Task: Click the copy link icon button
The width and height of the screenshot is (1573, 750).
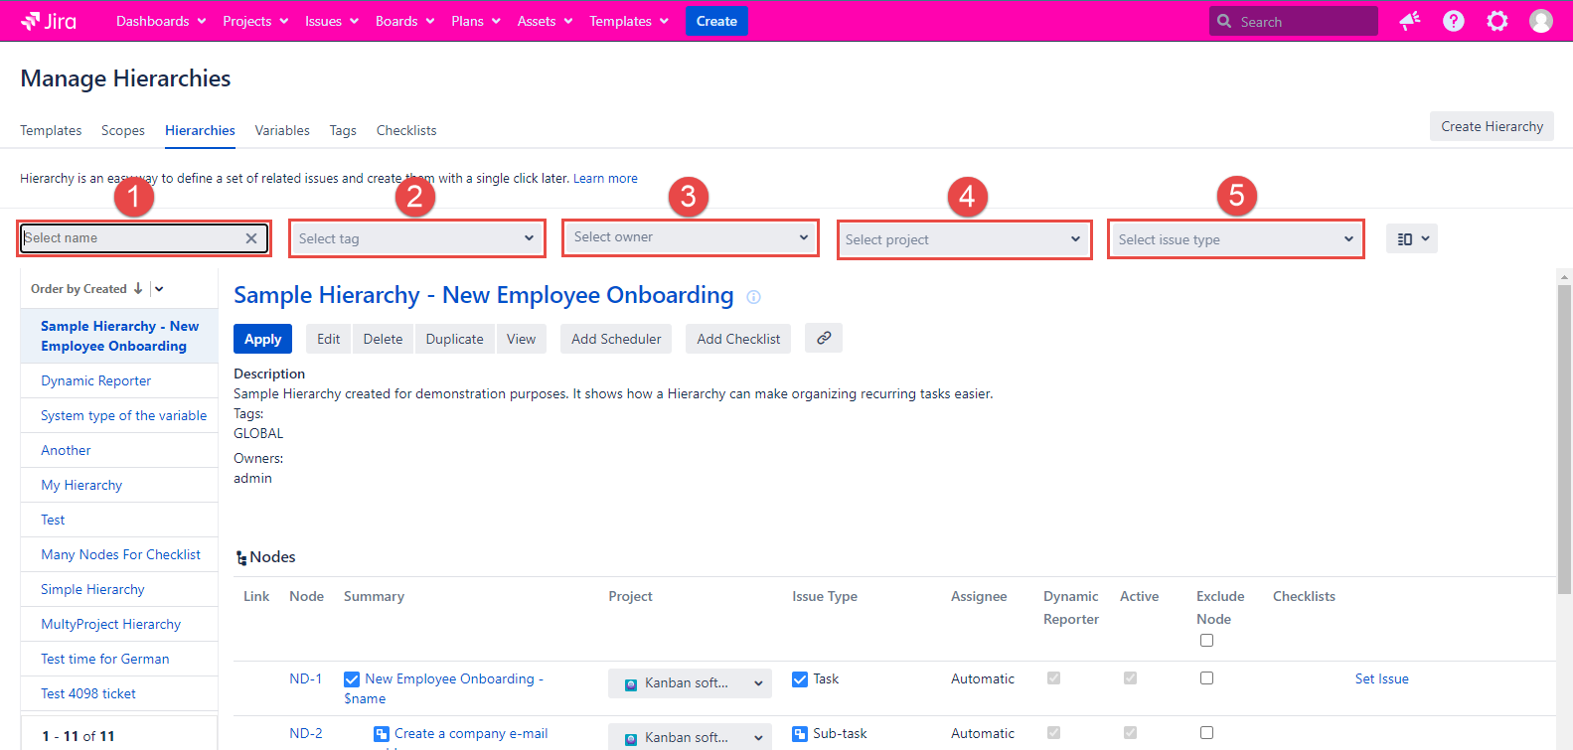Action: point(824,338)
